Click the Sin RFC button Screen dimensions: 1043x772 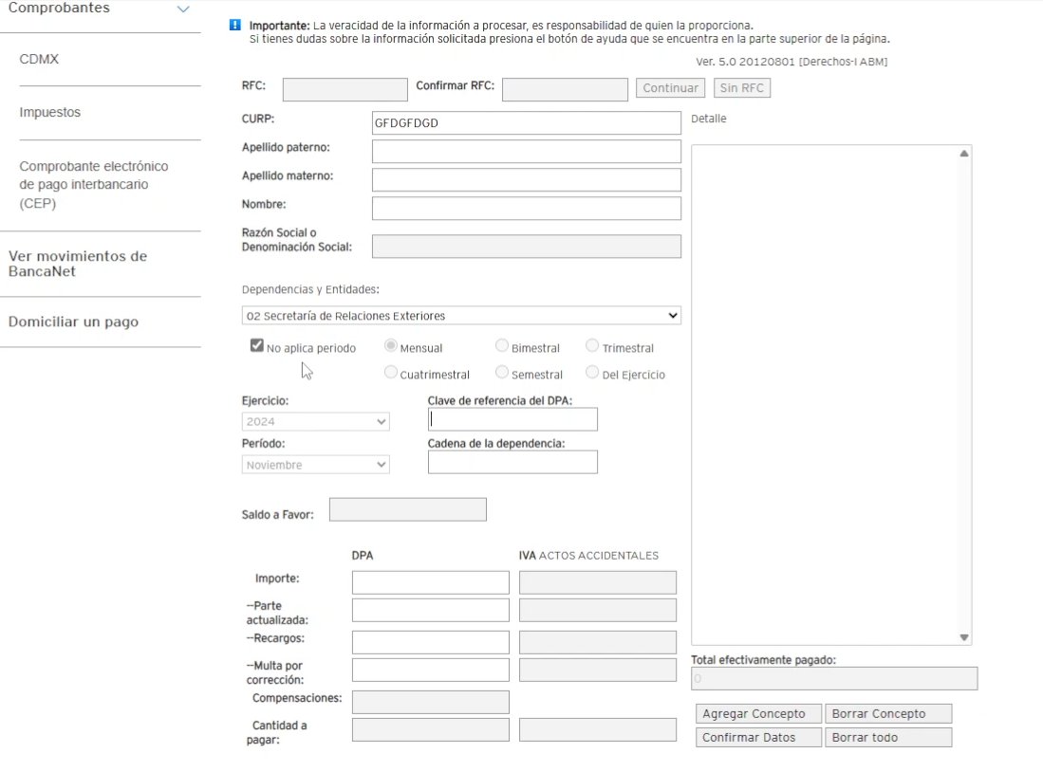[741, 88]
